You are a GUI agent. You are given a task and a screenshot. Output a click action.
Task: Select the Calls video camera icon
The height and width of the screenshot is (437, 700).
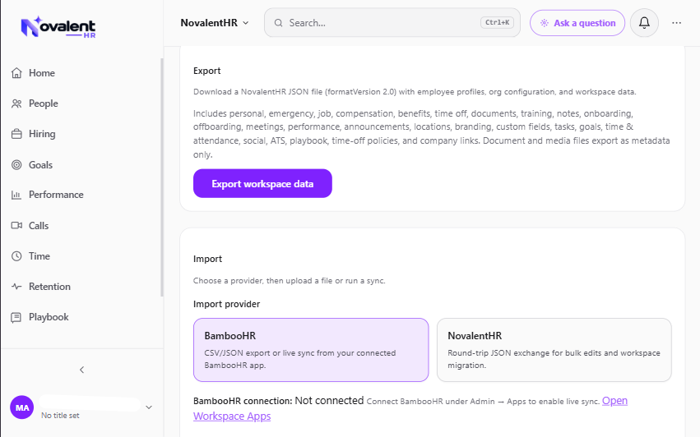pyautogui.click(x=16, y=226)
